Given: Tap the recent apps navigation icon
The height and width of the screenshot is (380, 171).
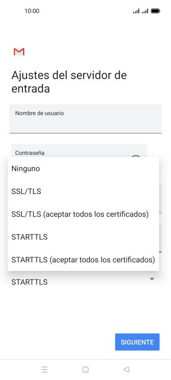Looking at the screenshot, I should (x=45, y=369).
